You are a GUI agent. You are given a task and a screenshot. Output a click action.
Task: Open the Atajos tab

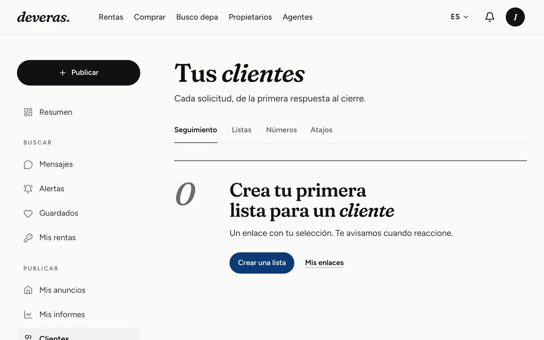click(321, 130)
